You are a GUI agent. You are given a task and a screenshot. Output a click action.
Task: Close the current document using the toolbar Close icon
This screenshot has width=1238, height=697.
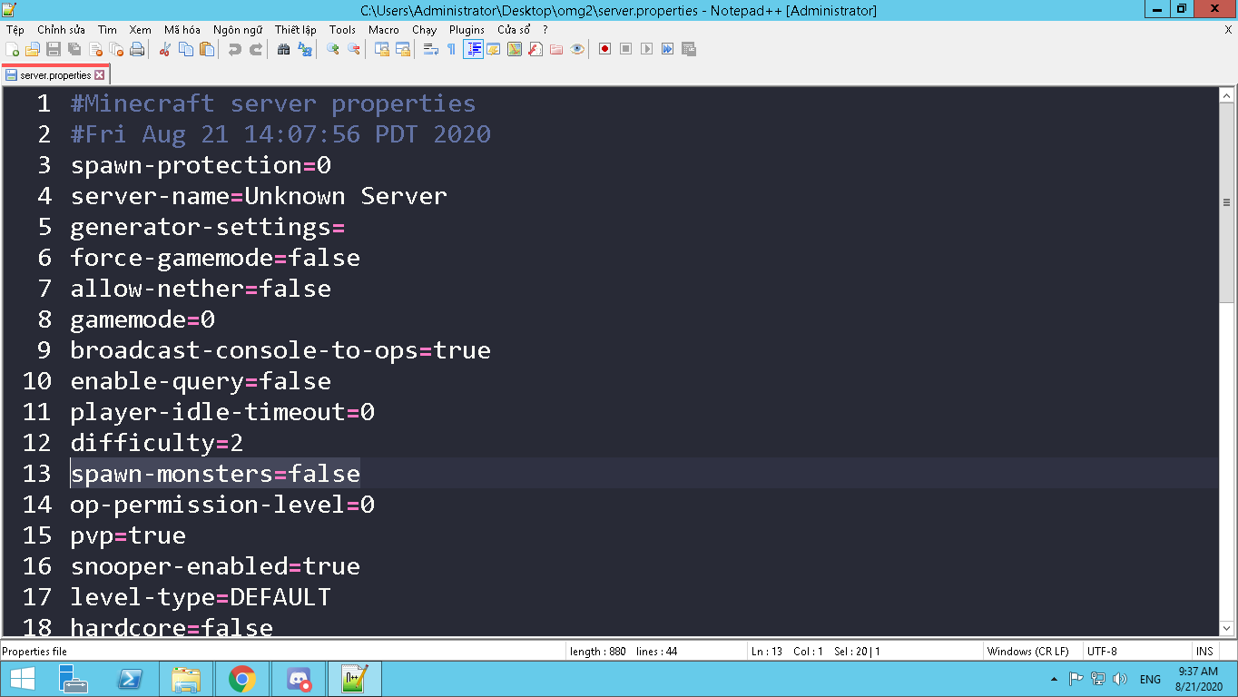click(x=95, y=49)
